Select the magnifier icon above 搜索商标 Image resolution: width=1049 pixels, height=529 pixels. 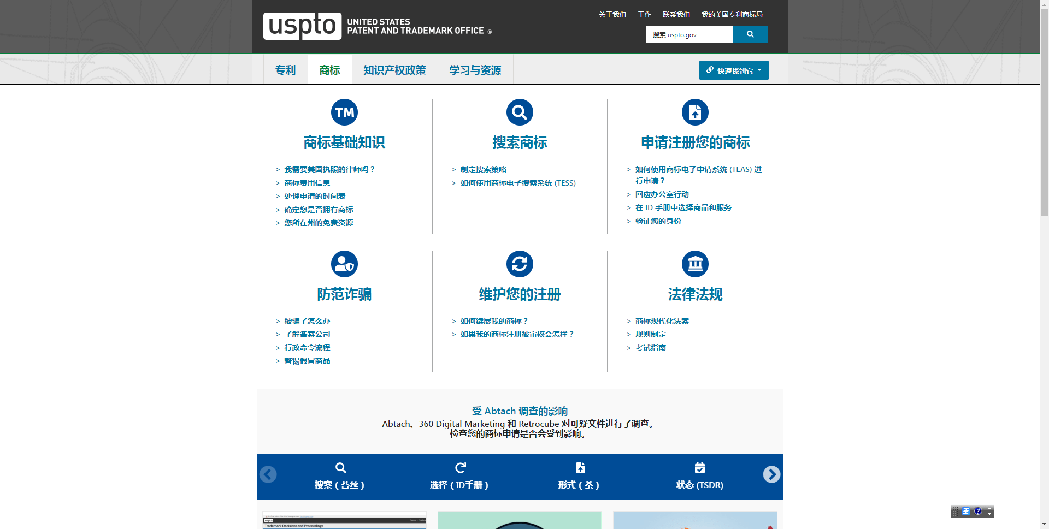coord(520,112)
